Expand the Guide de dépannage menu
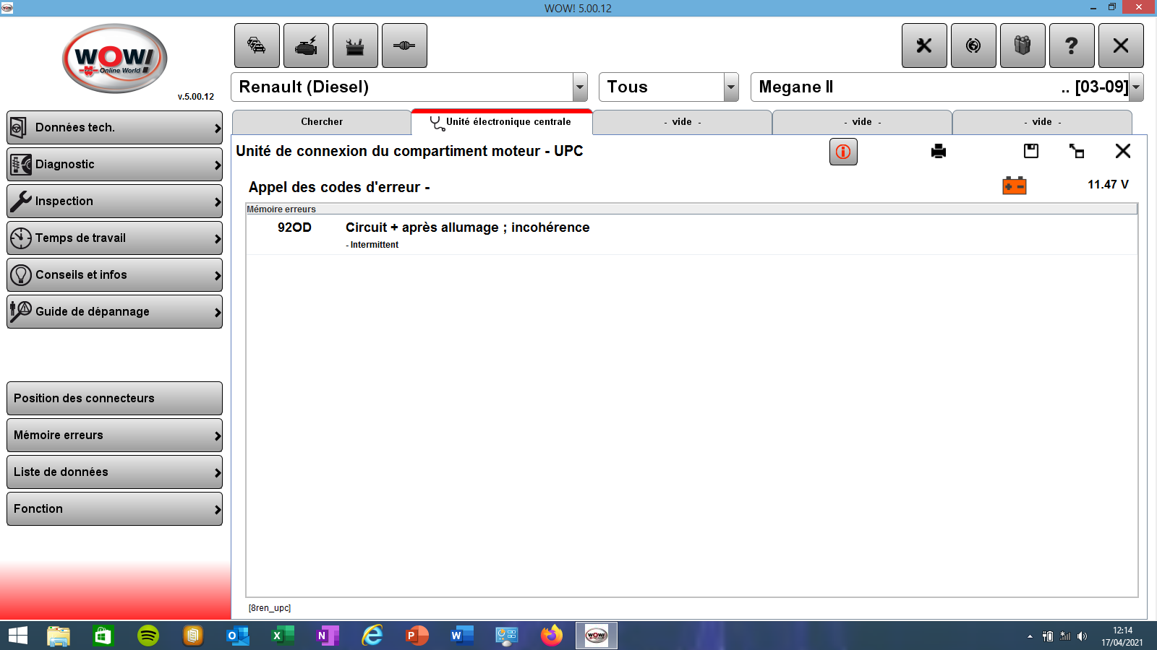The image size is (1157, 650). (114, 312)
